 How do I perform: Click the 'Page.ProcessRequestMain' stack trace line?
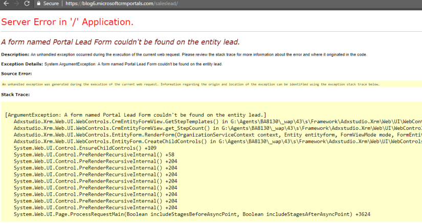click(192, 214)
